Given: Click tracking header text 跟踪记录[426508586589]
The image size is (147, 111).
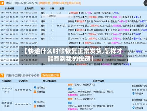Looking at the screenshot, I should coord(22,3).
